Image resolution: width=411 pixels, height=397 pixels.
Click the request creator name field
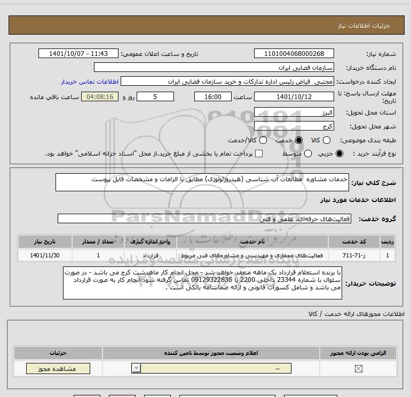tap(227, 82)
